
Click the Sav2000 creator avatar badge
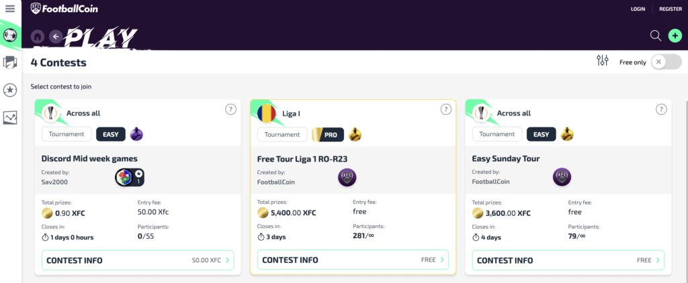coord(130,178)
